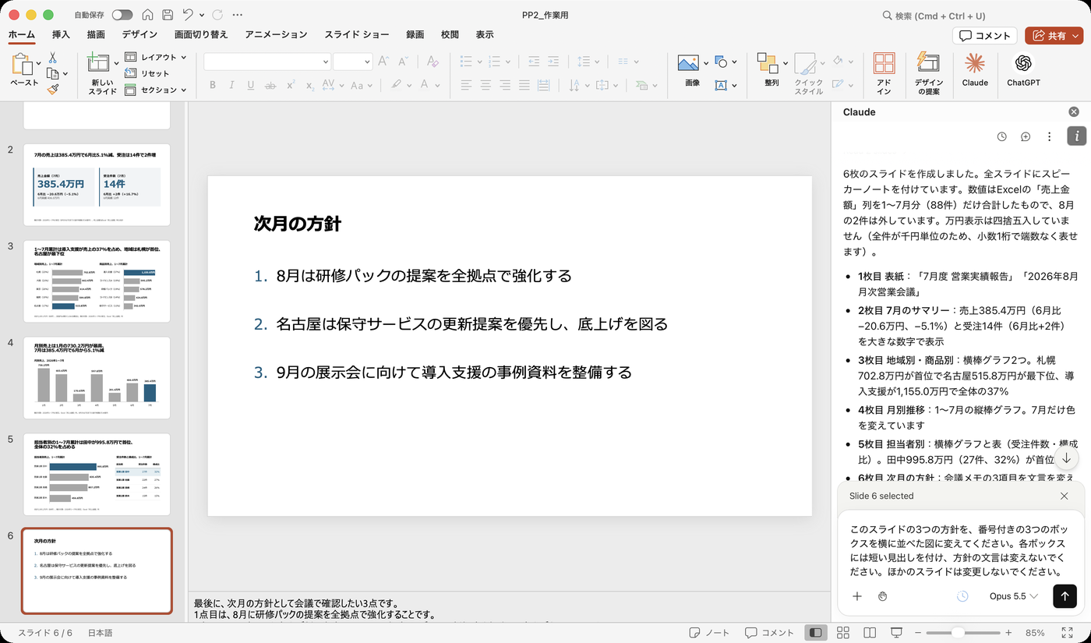Start slideshow from the status bar icon
Viewport: 1091px width, 643px height.
pyautogui.click(x=896, y=633)
